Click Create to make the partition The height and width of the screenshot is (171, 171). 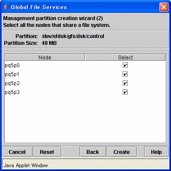coord(122,152)
